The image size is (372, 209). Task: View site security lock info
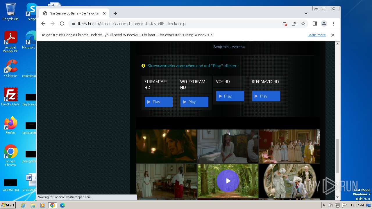click(x=74, y=24)
